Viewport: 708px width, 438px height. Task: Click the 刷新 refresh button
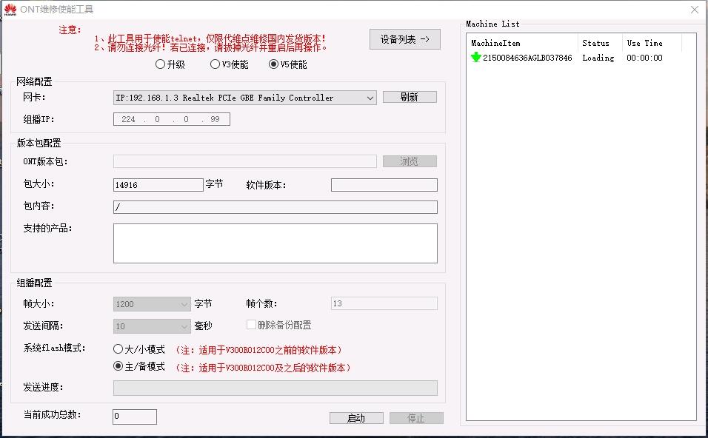(410, 97)
